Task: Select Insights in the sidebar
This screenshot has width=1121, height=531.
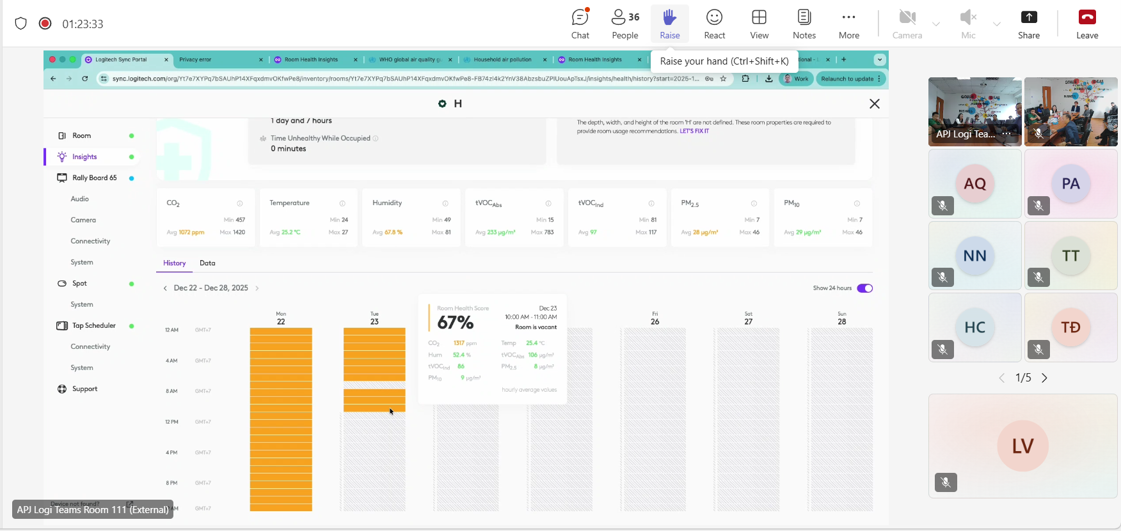Action: point(84,157)
